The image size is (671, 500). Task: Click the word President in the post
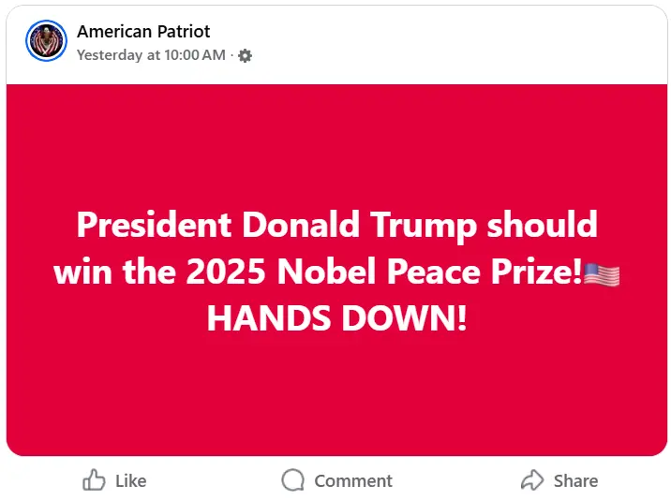(x=154, y=225)
